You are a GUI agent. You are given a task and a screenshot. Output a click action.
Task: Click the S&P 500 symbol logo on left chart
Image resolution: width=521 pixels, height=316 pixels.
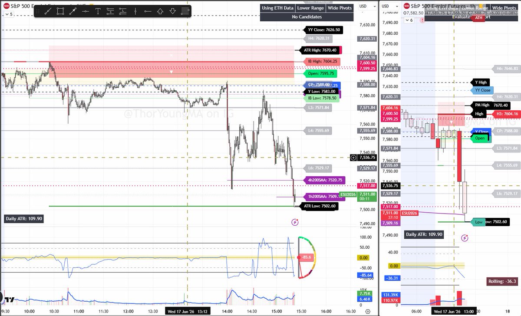[7, 6]
